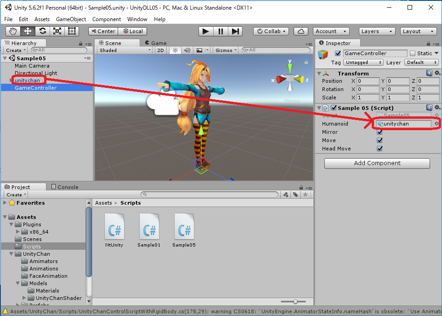The image size is (442, 316).
Task: Click the Step frame button
Action: tap(235, 31)
